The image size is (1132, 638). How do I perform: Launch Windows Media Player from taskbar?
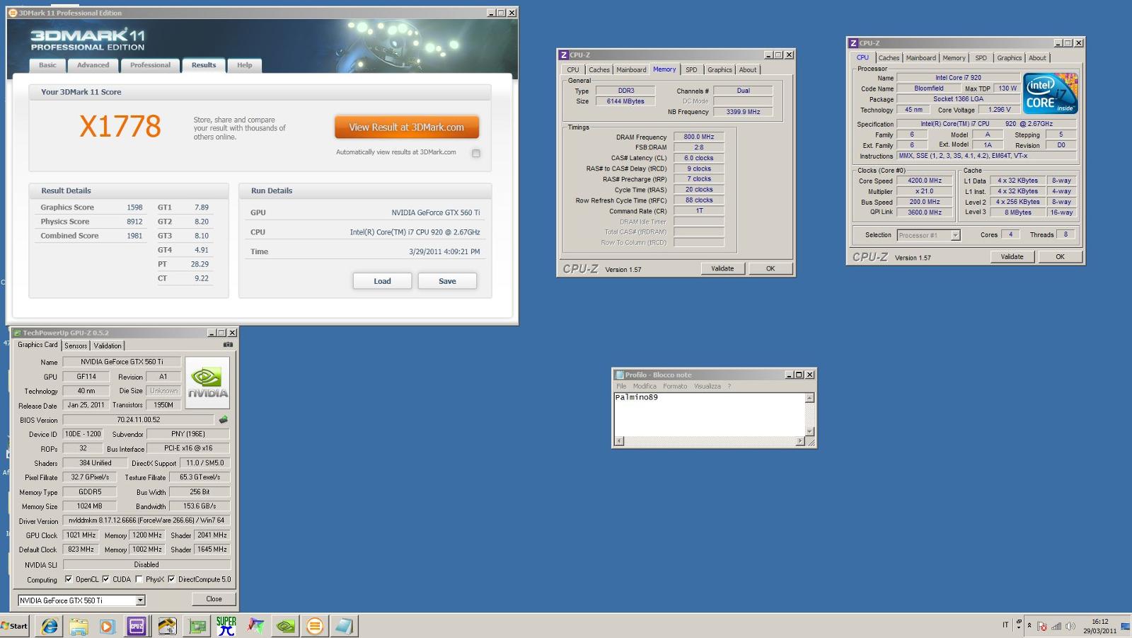click(x=108, y=626)
